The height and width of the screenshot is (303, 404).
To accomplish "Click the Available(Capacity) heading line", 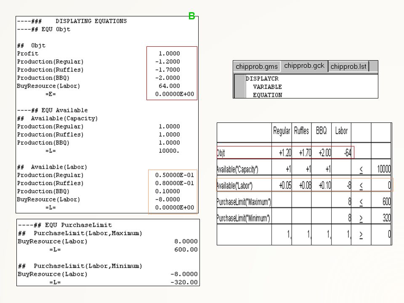I will click(x=58, y=119).
